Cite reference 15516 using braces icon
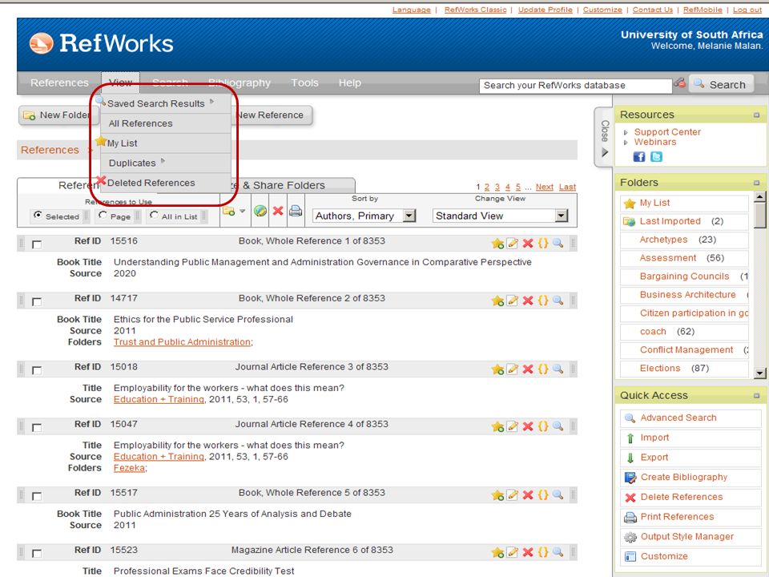 [543, 243]
